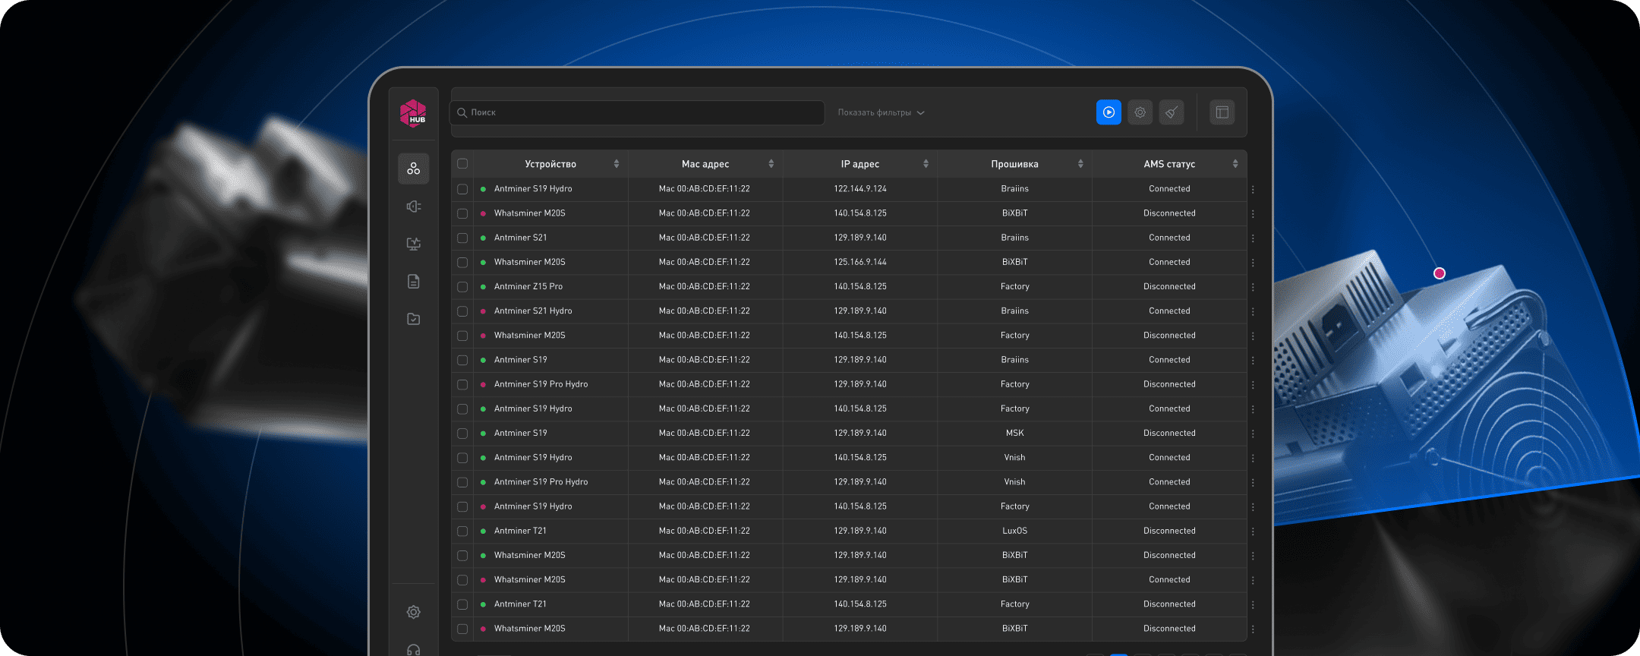The height and width of the screenshot is (656, 1640).
Task: Click the broom cleanup icon
Action: [x=1171, y=112]
